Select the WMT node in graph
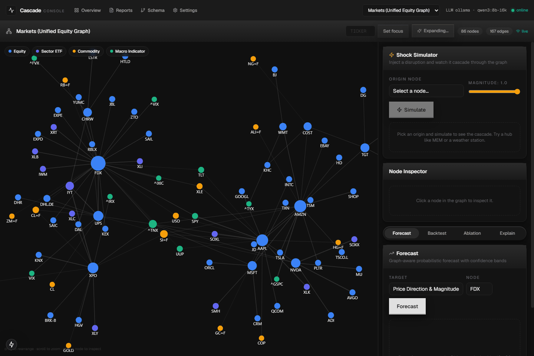This screenshot has height=356, width=534. tap(283, 126)
